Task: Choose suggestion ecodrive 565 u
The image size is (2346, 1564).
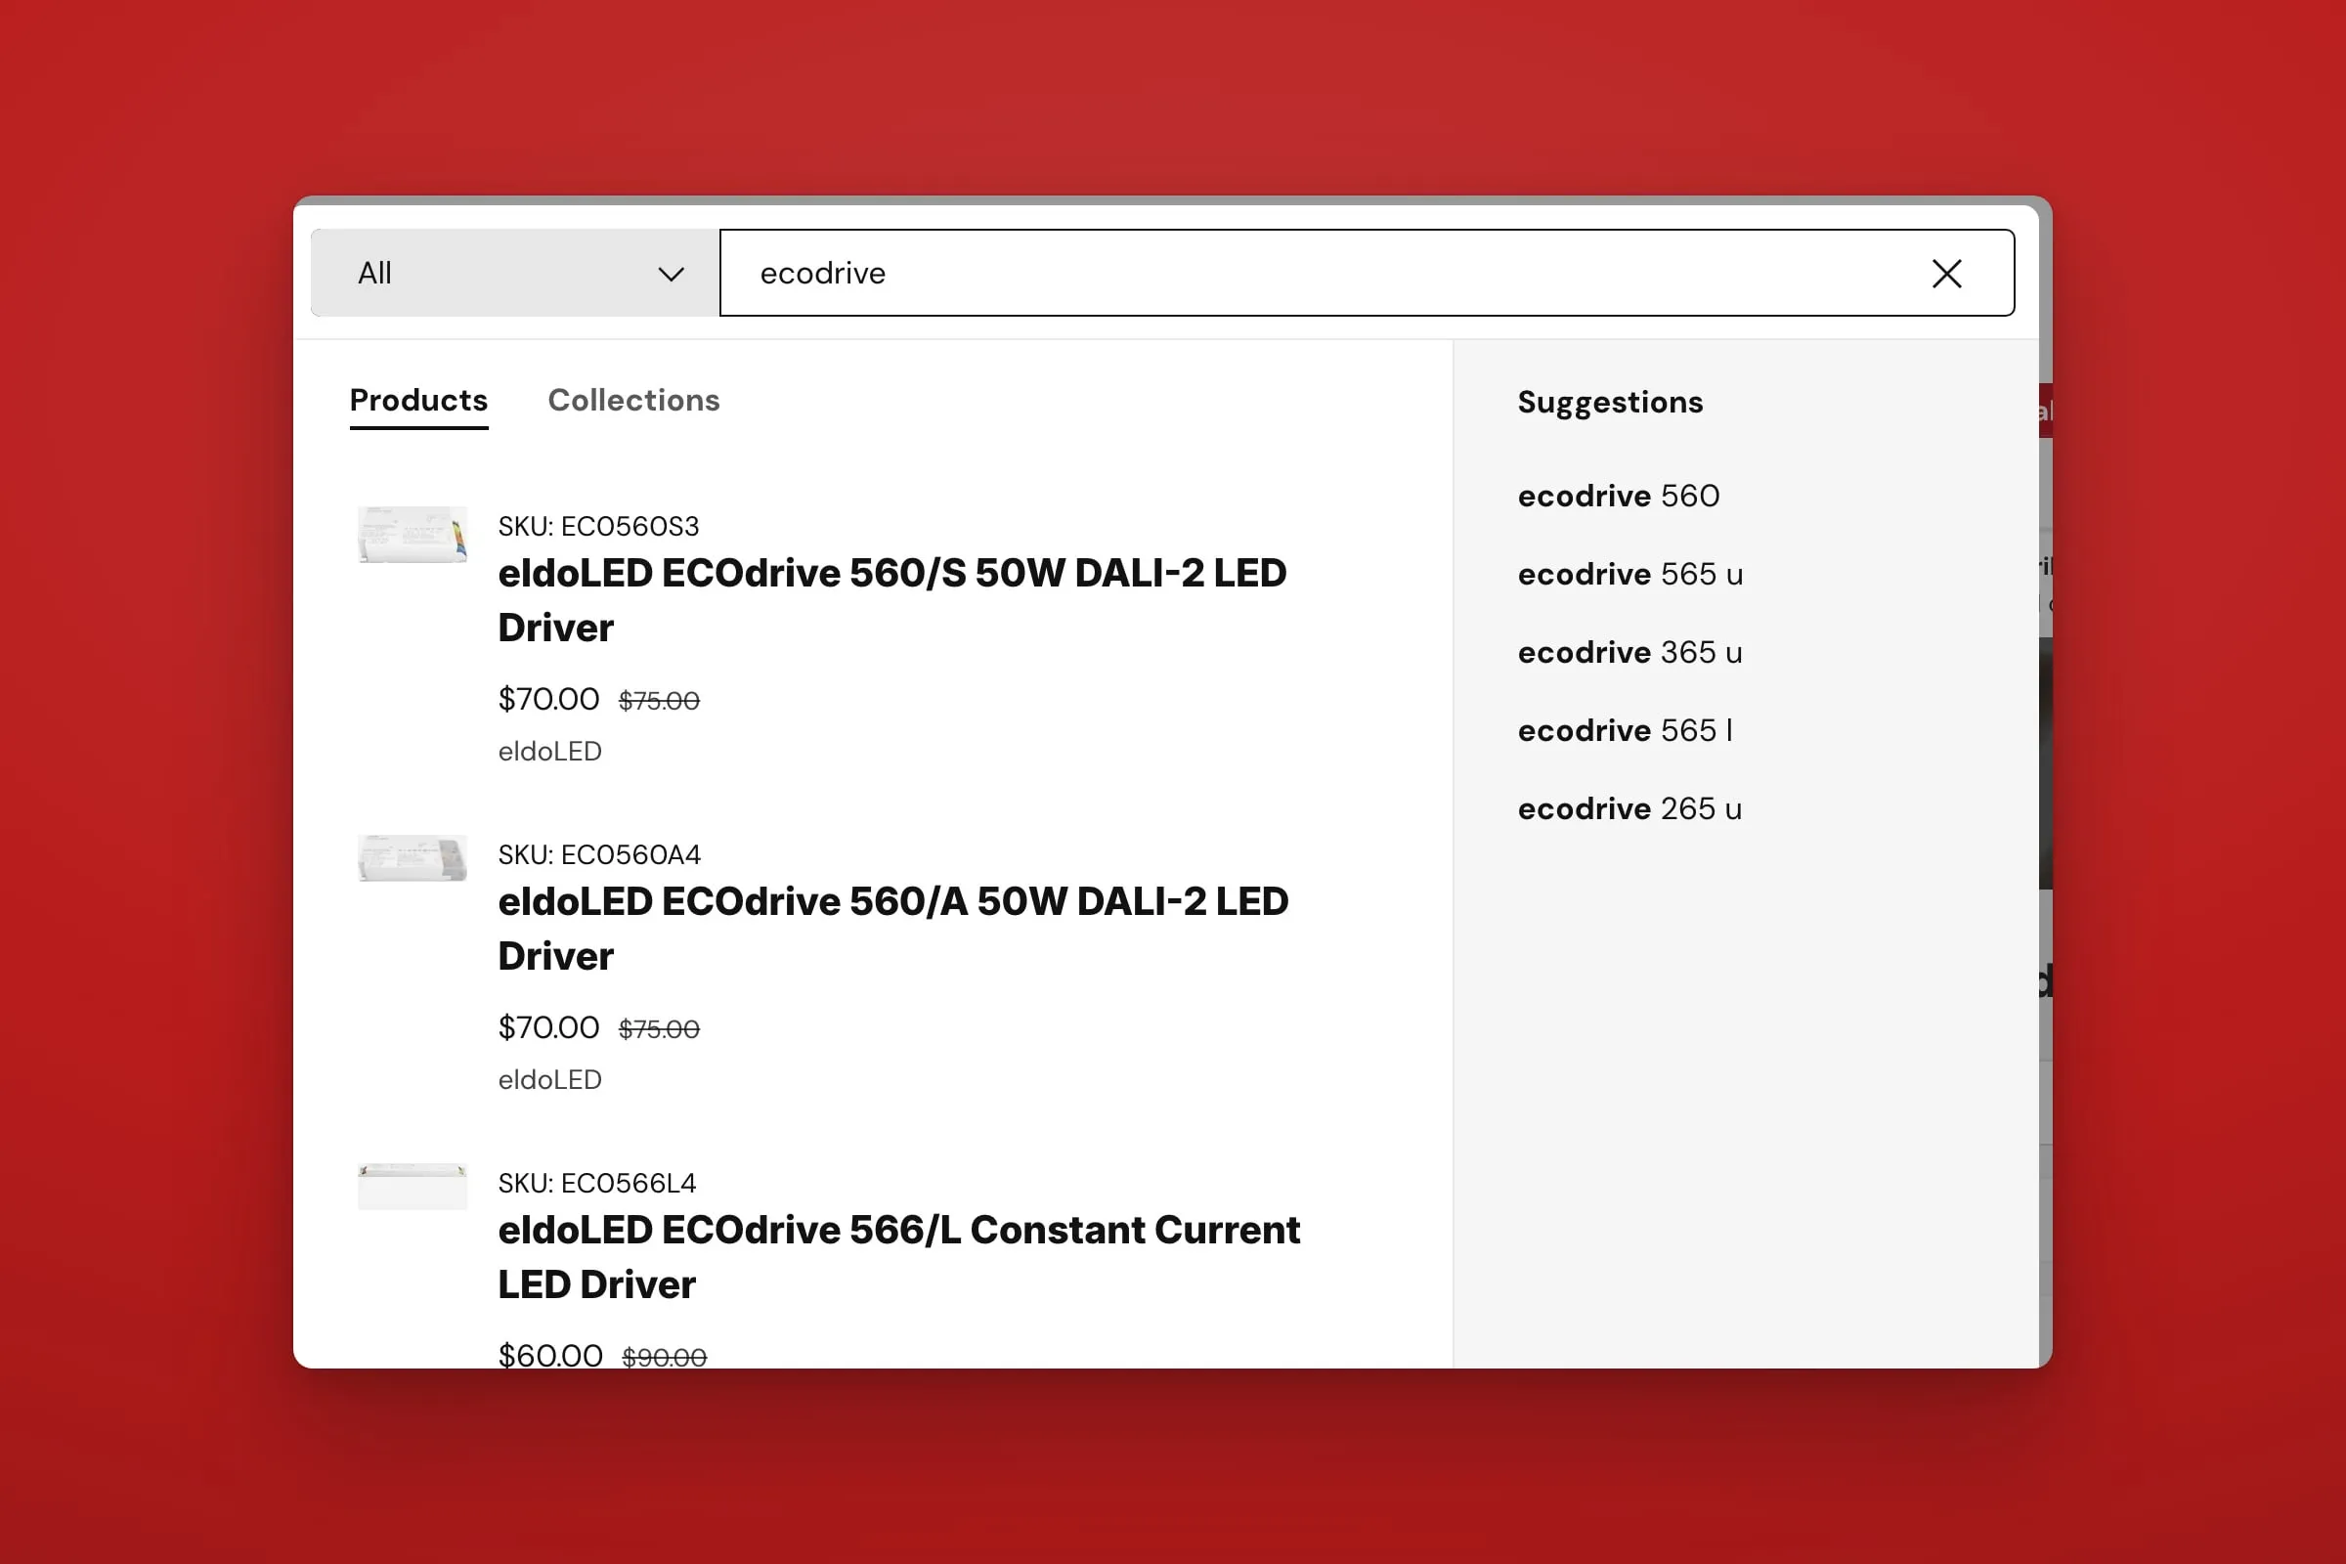Action: click(1629, 575)
